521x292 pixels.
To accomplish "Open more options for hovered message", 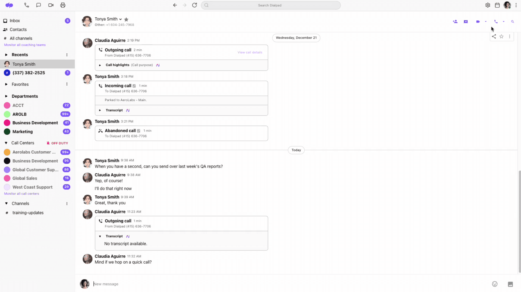I will click(x=510, y=36).
